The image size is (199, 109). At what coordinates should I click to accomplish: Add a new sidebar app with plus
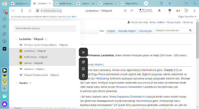(x=5, y=88)
